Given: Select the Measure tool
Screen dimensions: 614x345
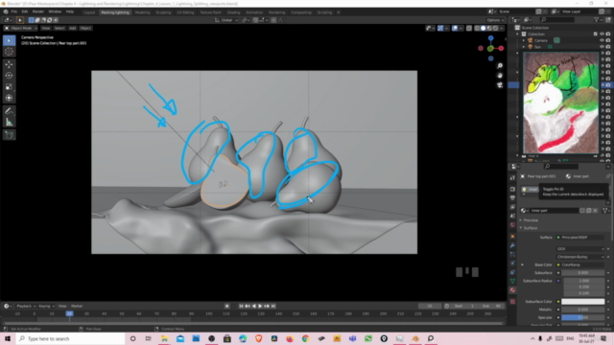Looking at the screenshot, I should tap(9, 123).
